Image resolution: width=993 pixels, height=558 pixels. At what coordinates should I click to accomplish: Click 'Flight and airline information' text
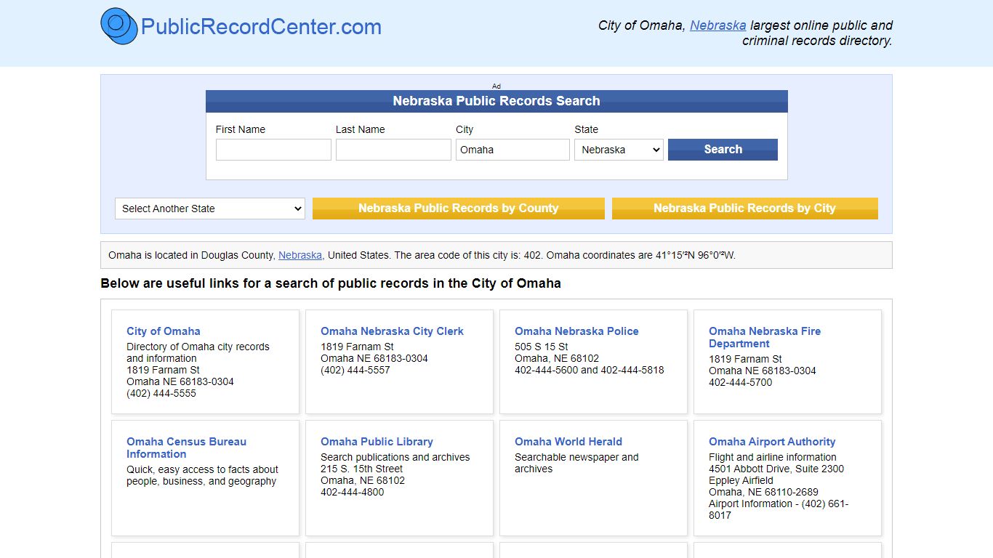pyautogui.click(x=773, y=457)
